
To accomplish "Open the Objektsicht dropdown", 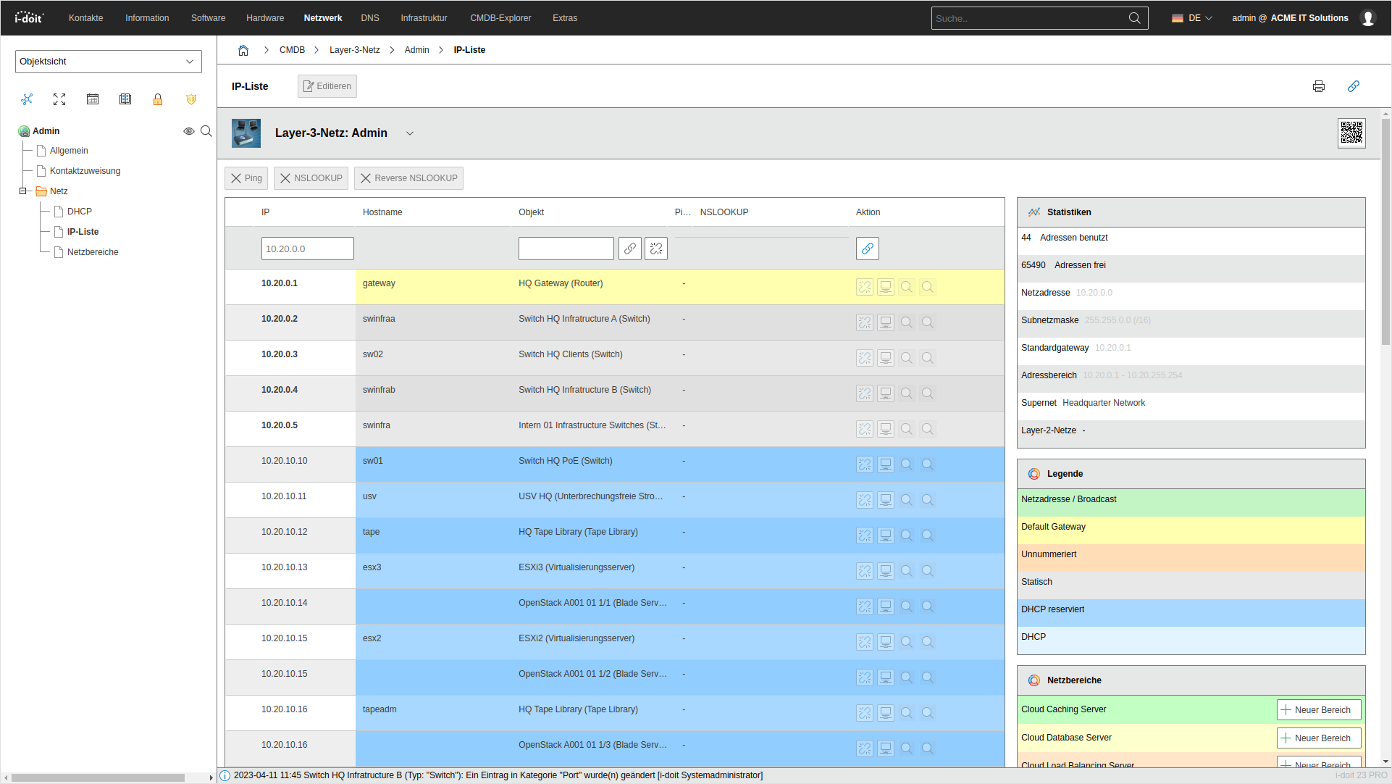I will point(108,62).
